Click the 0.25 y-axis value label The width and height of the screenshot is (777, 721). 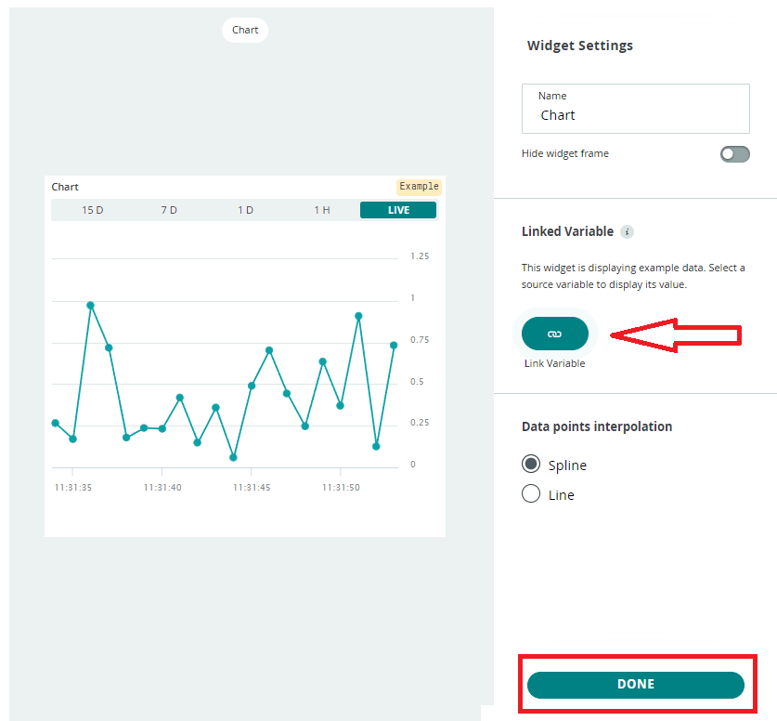tap(420, 423)
